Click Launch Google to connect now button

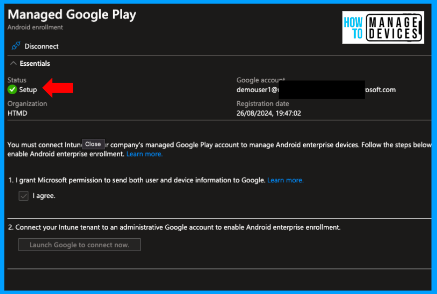click(x=79, y=245)
